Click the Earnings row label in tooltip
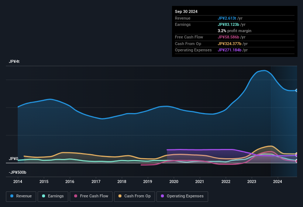Image resolution: width=303 pixels, height=207 pixels. (183, 24)
